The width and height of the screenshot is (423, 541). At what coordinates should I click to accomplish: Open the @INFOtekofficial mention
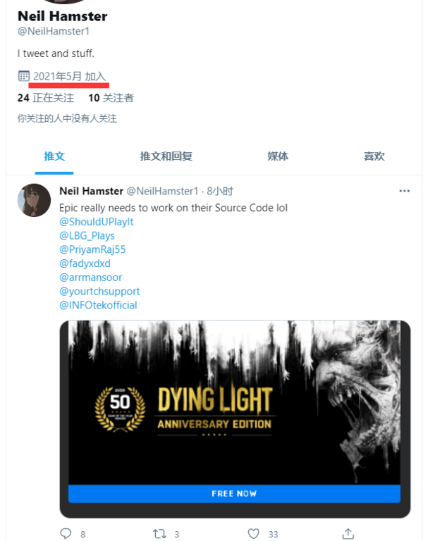click(x=99, y=305)
